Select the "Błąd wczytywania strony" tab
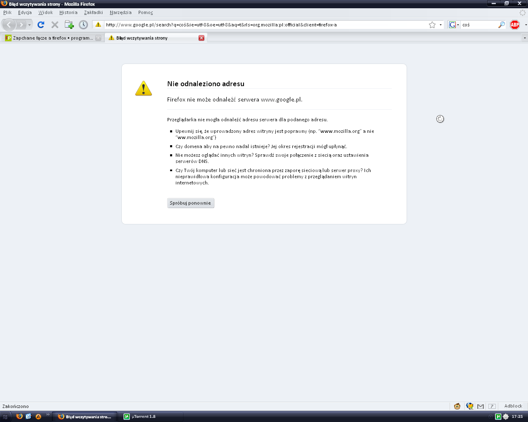Image resolution: width=528 pixels, height=422 pixels. pos(156,38)
